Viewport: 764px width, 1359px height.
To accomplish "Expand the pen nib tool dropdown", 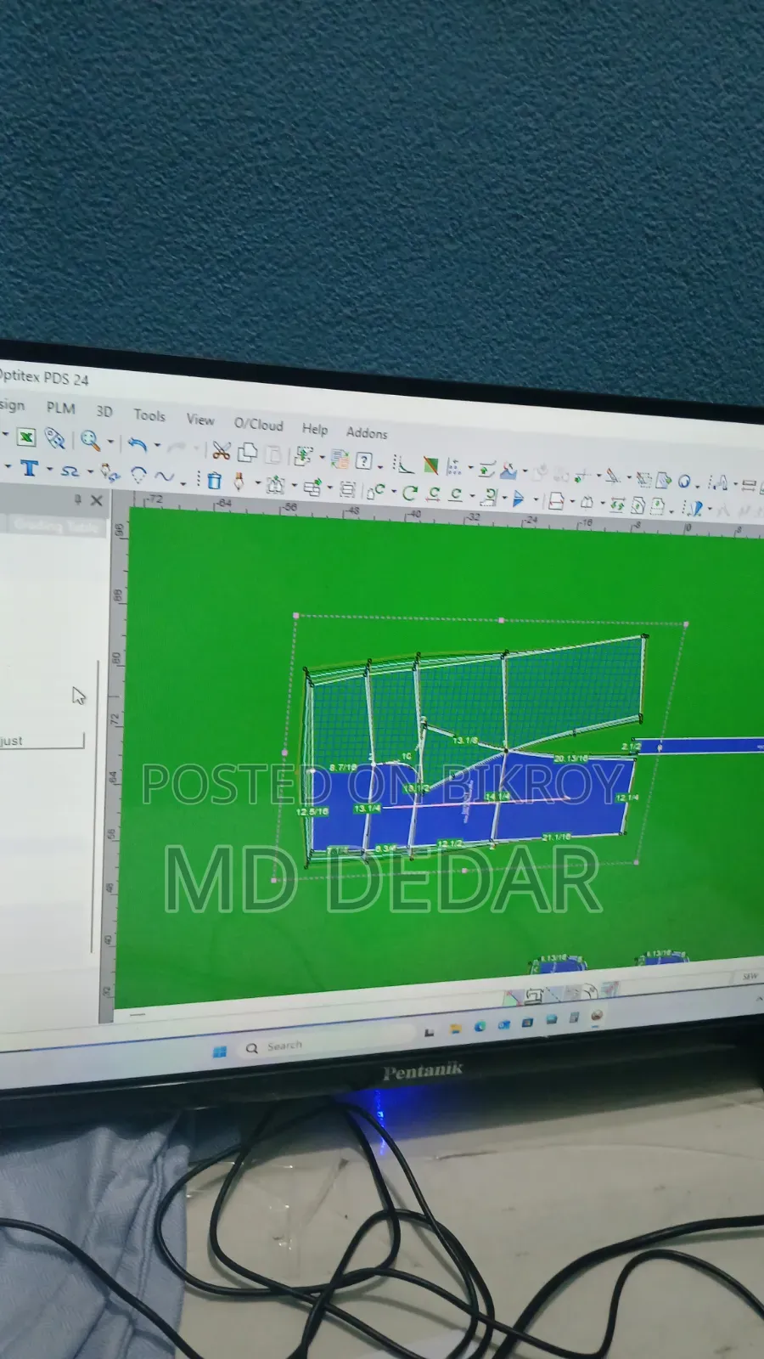I will [x=257, y=484].
